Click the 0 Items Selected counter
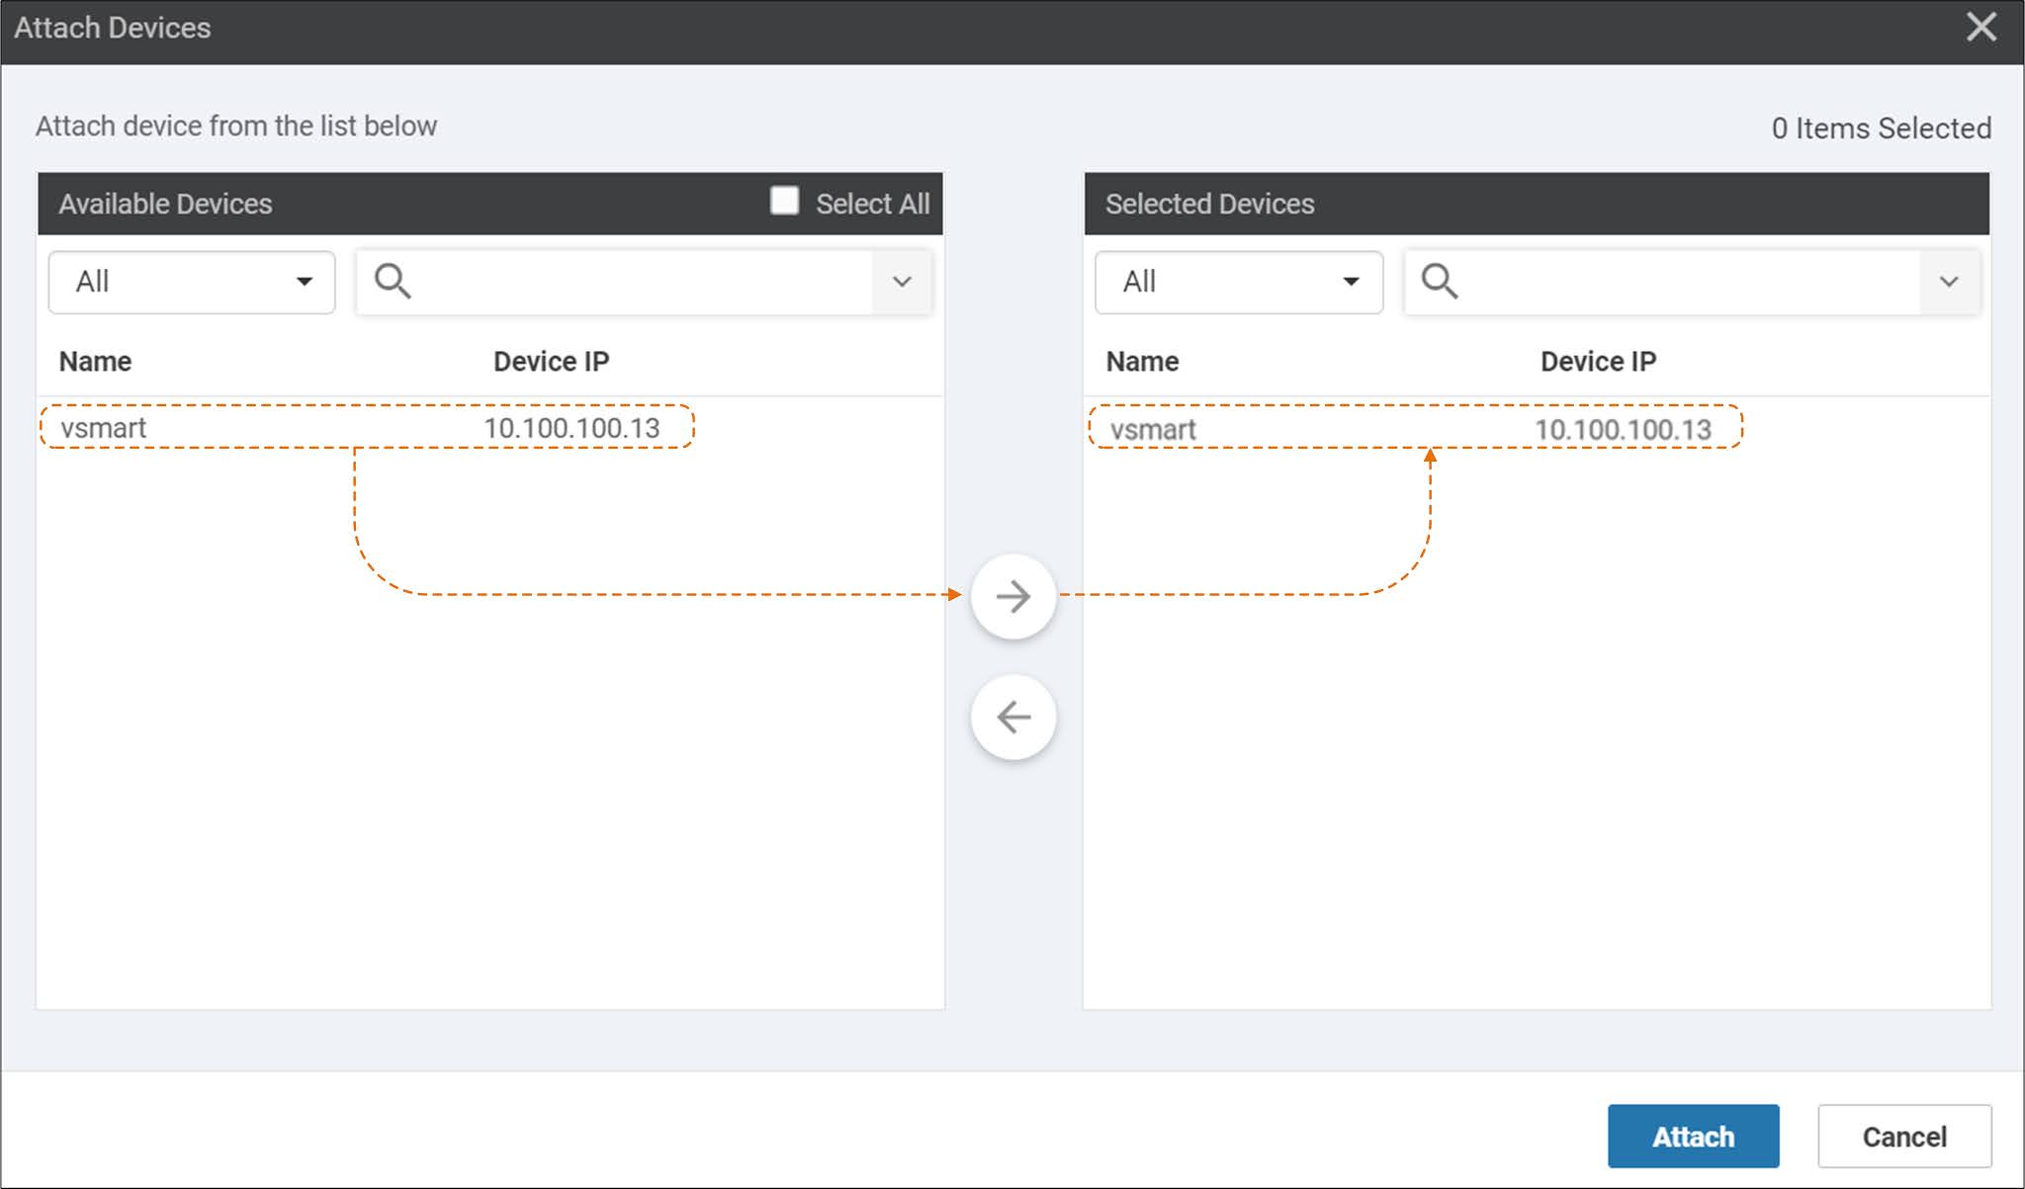 (1881, 128)
